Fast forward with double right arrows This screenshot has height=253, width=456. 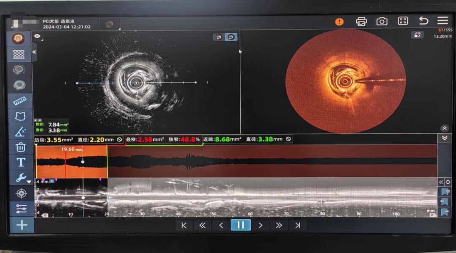[279, 225]
